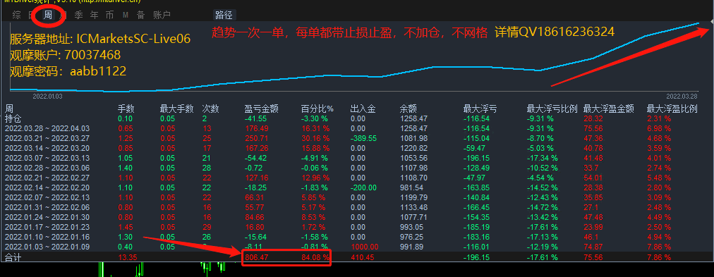This screenshot has width=714, height=277.
Task: Click the 盈亏金额 column header
Action: point(261,109)
